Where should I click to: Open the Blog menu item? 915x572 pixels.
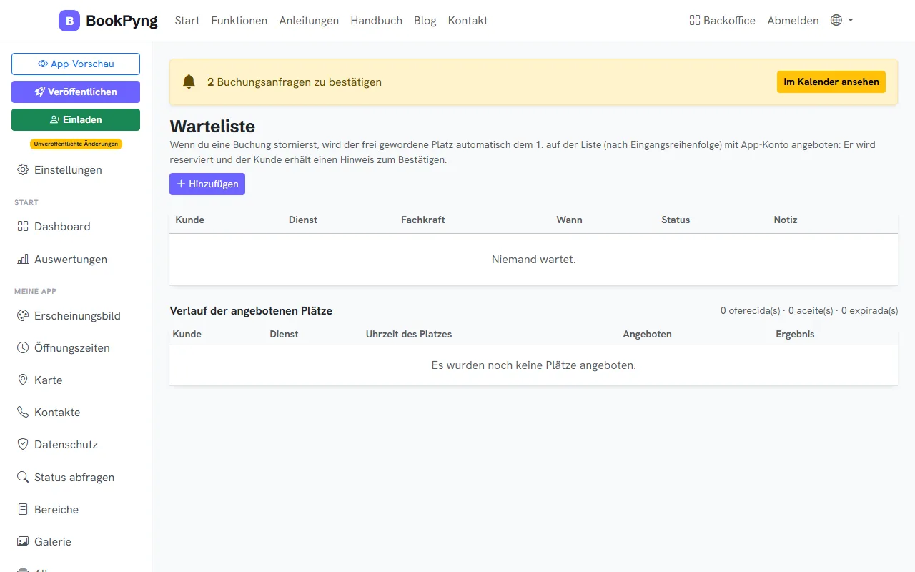425,21
